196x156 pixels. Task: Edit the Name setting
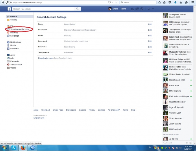150,25
